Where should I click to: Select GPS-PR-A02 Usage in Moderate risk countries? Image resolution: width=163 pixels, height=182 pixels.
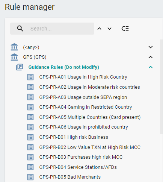click(89, 87)
